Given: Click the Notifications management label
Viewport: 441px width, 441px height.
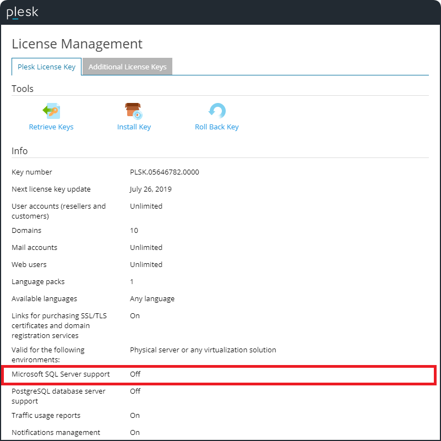Looking at the screenshot, I should point(56,433).
